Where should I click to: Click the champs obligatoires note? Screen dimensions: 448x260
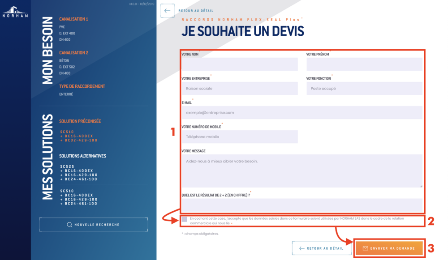click(x=200, y=234)
